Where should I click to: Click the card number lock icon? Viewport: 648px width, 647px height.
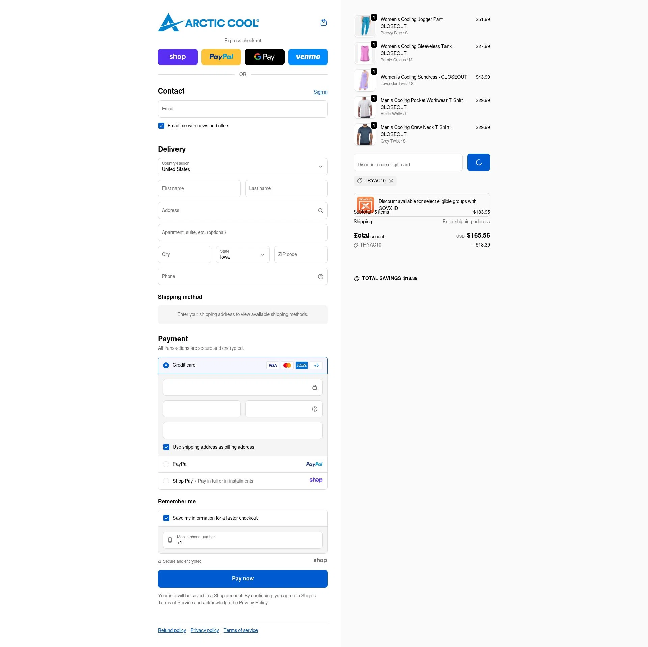coord(314,387)
